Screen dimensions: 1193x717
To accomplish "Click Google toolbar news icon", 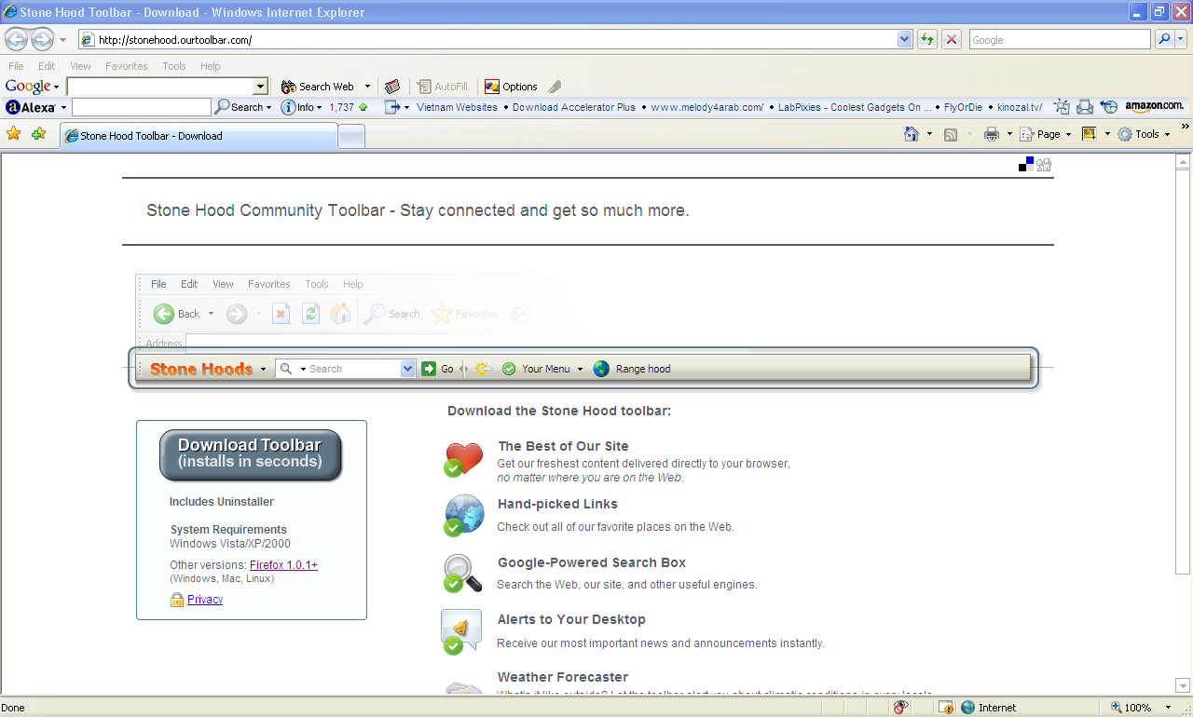I will point(392,87).
